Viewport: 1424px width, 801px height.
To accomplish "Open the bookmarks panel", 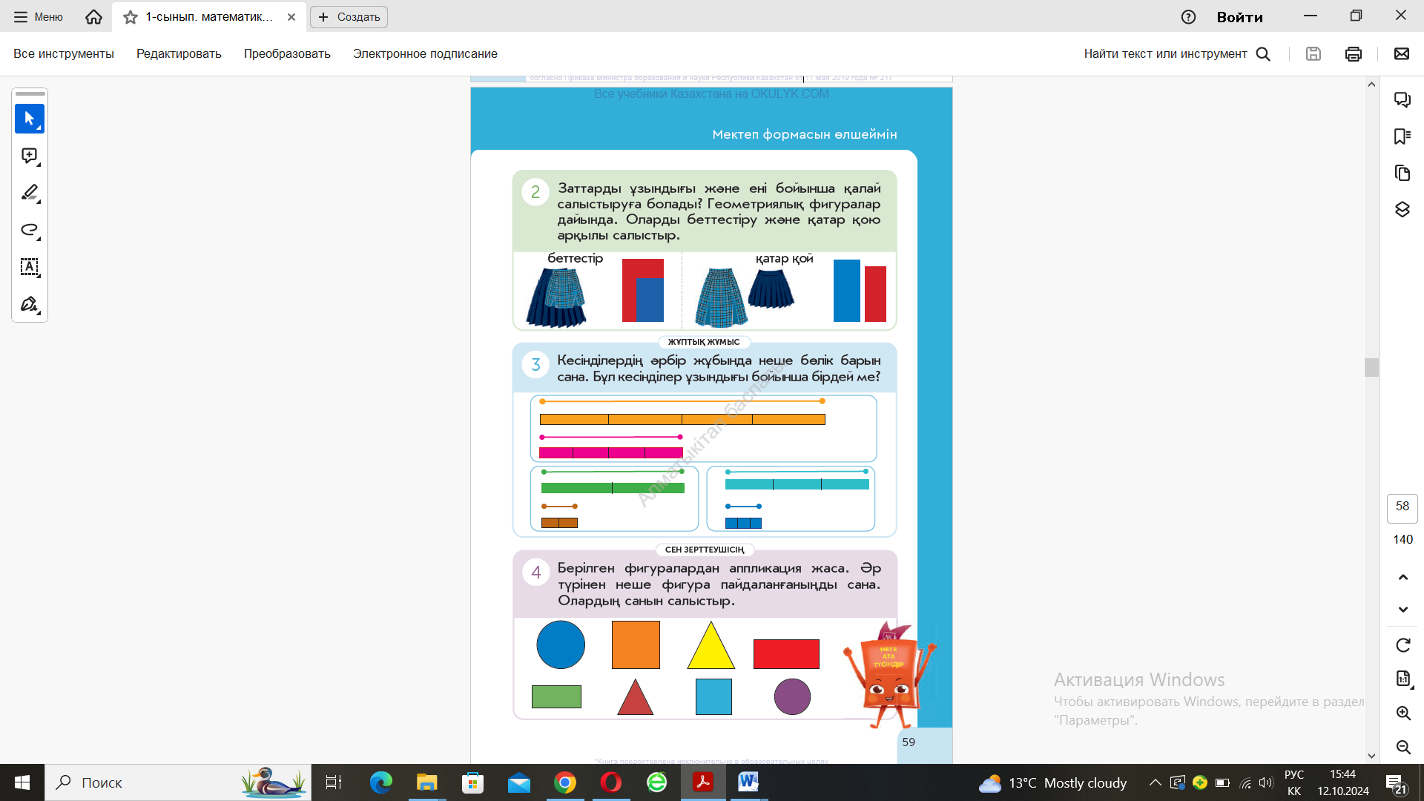I will [x=1402, y=136].
